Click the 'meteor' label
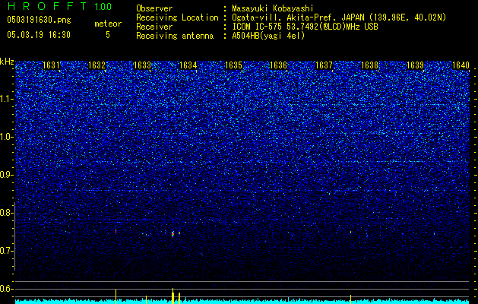Viewport: 478px width, 304px height. tap(108, 24)
